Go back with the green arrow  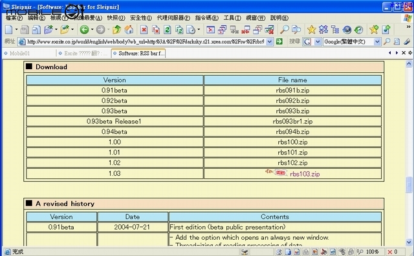coord(85,30)
